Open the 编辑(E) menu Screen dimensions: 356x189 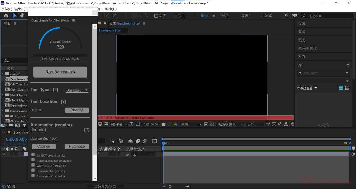pos(20,9)
